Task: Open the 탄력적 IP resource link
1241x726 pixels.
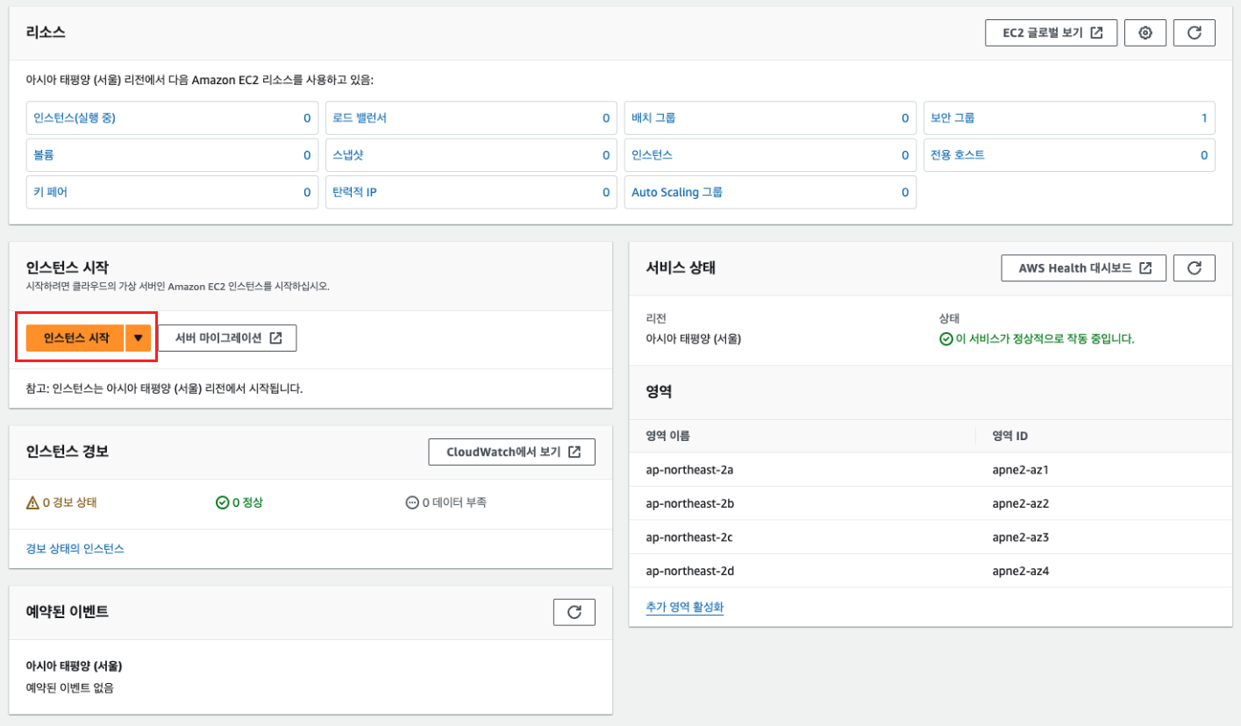Action: [x=354, y=192]
